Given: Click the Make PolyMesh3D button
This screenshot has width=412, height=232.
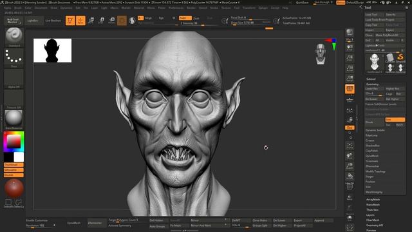Looking at the screenshot, I should (389, 35).
